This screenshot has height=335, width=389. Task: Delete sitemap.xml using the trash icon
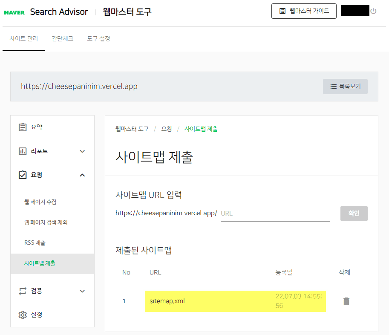point(346,301)
